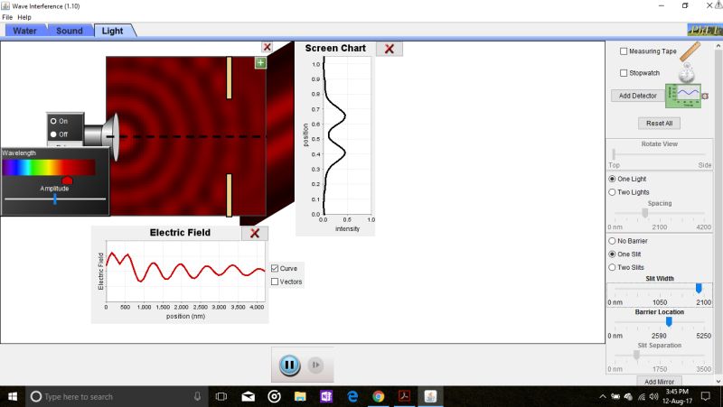723x407 pixels.
Task: Show hidden system tray icons
Action: tap(603, 396)
